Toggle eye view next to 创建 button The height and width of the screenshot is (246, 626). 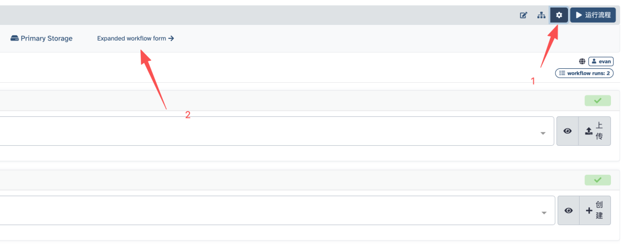tap(569, 211)
